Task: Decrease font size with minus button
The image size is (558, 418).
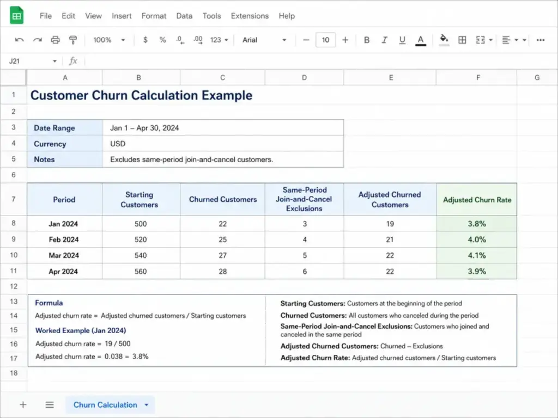Action: pos(306,40)
